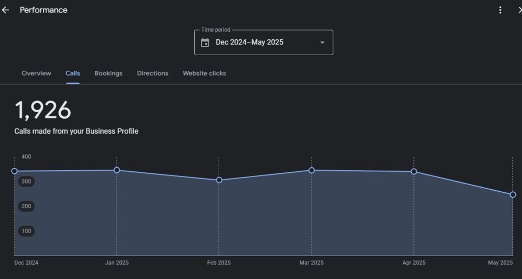The height and width of the screenshot is (279, 522).
Task: Click the Feb 2025 chart data point
Action: [219, 180]
